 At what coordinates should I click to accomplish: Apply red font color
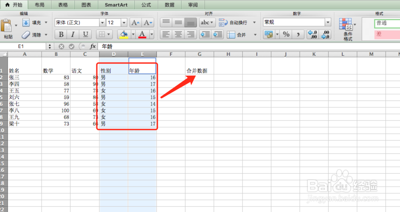pos(142,34)
